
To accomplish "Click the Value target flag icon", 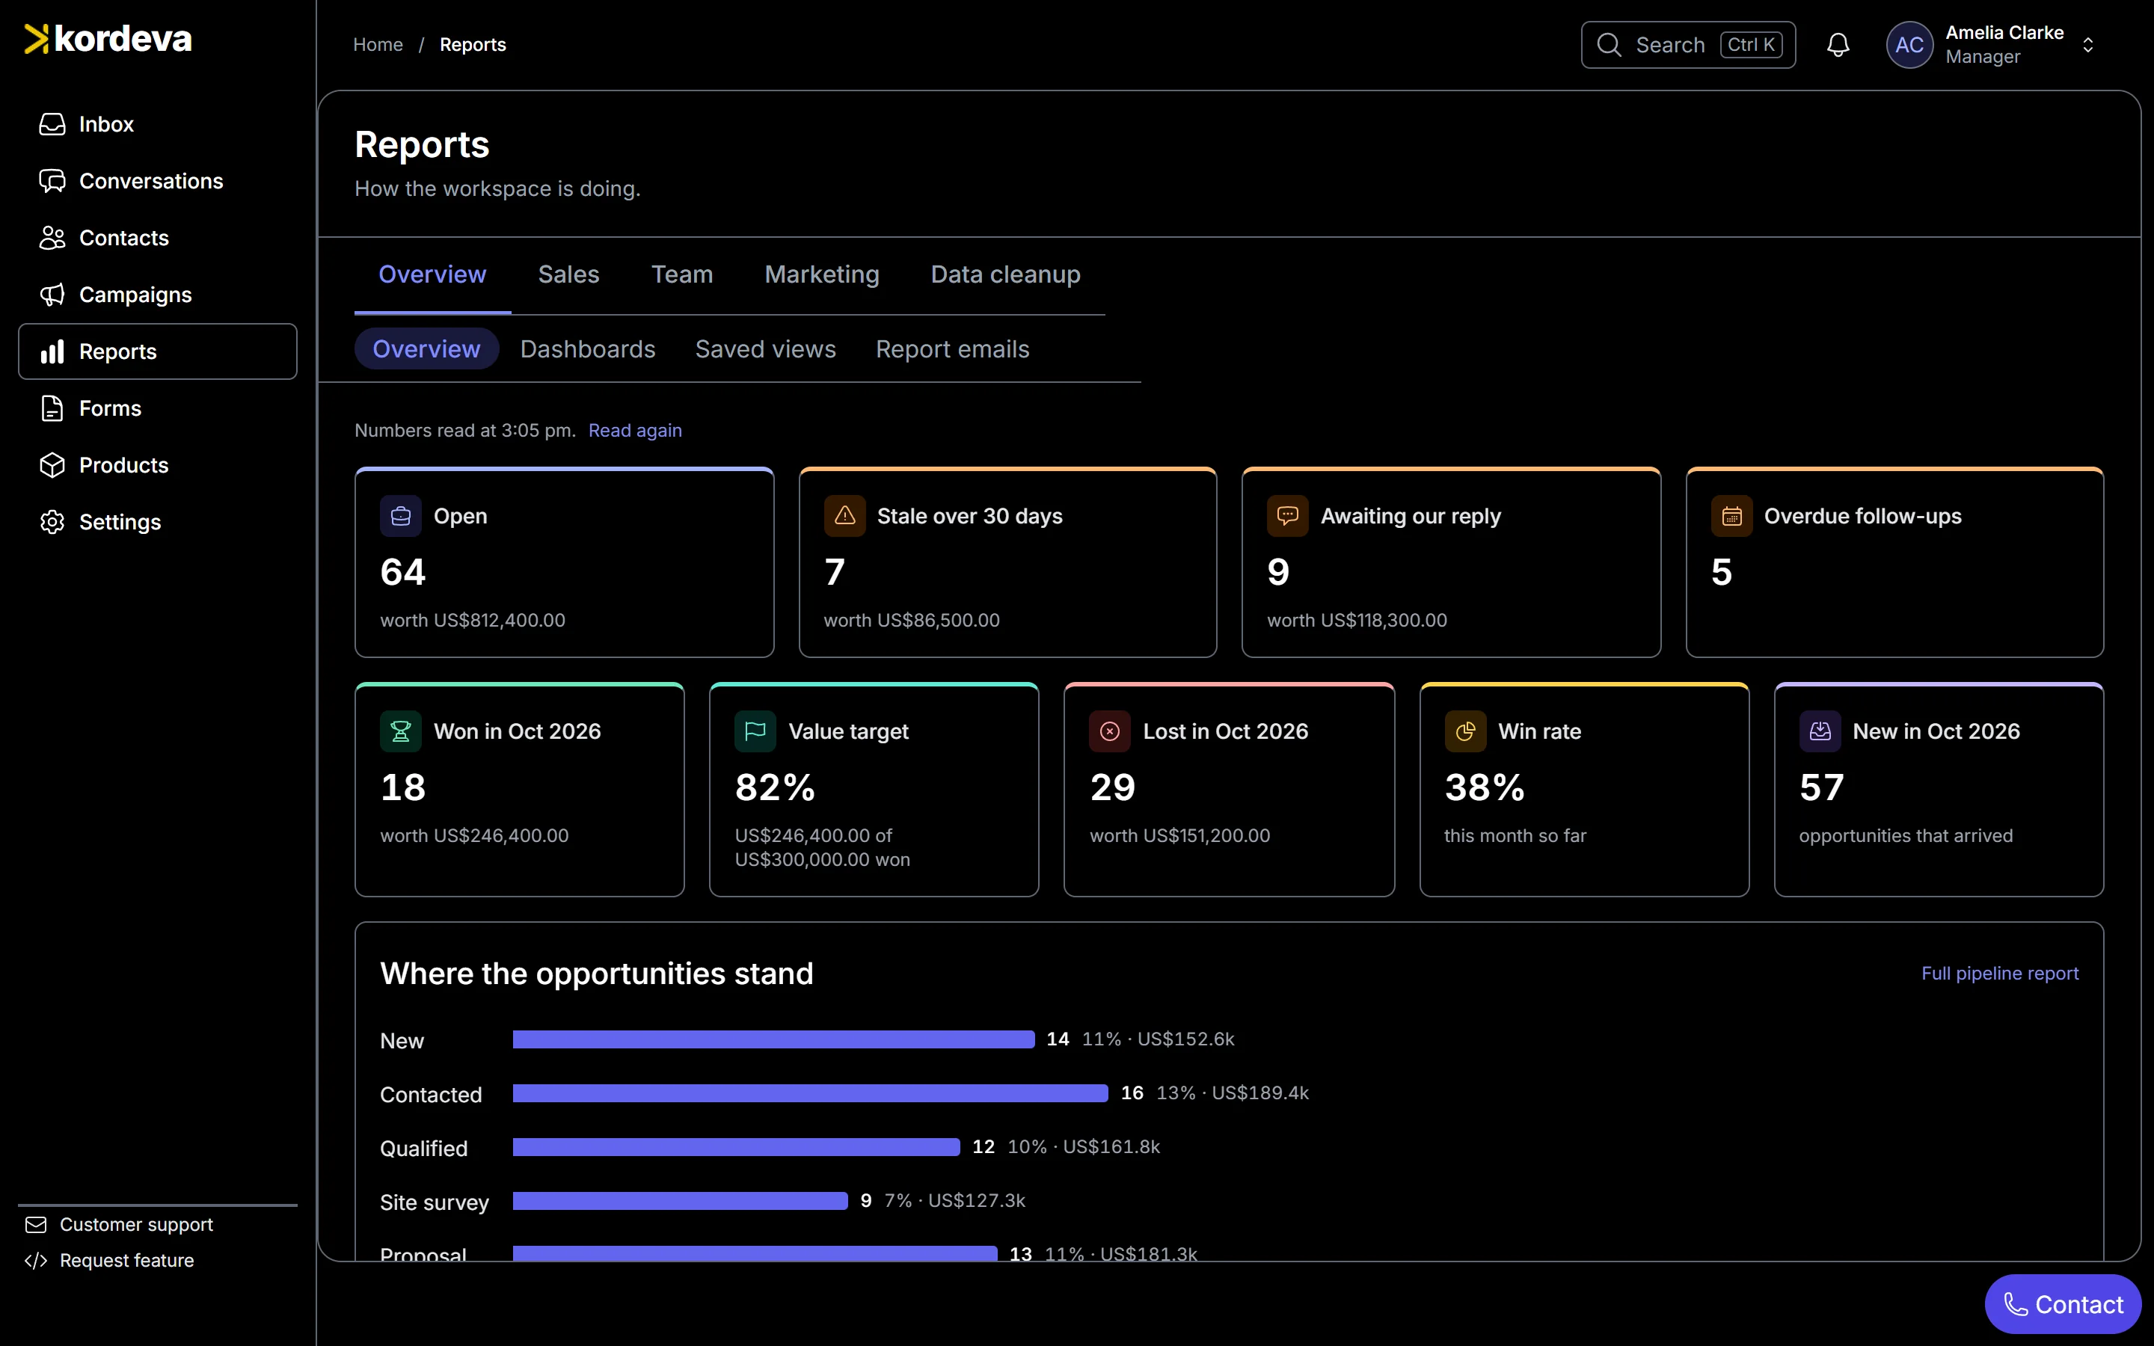I will [755, 731].
